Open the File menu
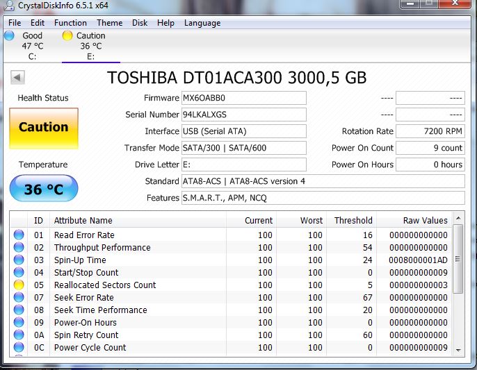The height and width of the screenshot is (370, 477). pyautogui.click(x=15, y=23)
